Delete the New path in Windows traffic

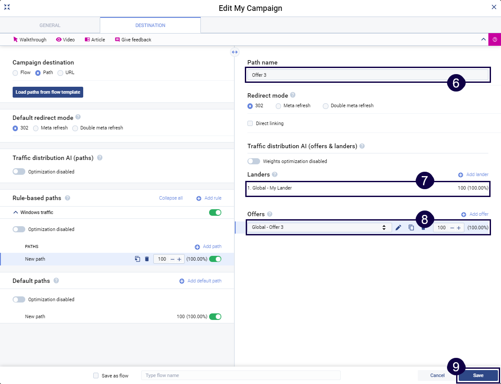click(x=147, y=259)
